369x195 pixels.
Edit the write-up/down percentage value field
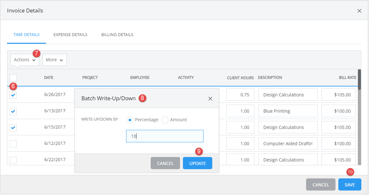(165, 136)
